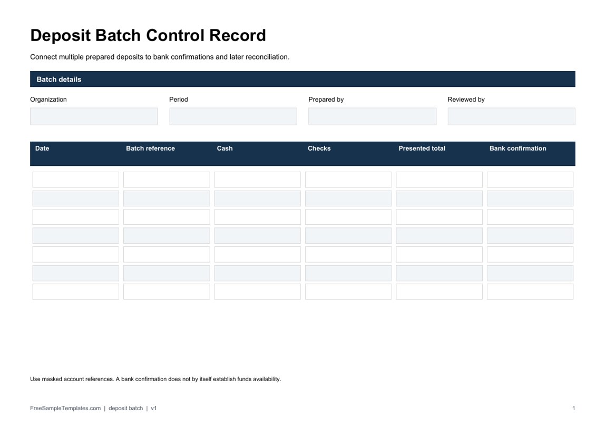Click the "Organization" field label
The image size is (606, 428).
(48, 99)
